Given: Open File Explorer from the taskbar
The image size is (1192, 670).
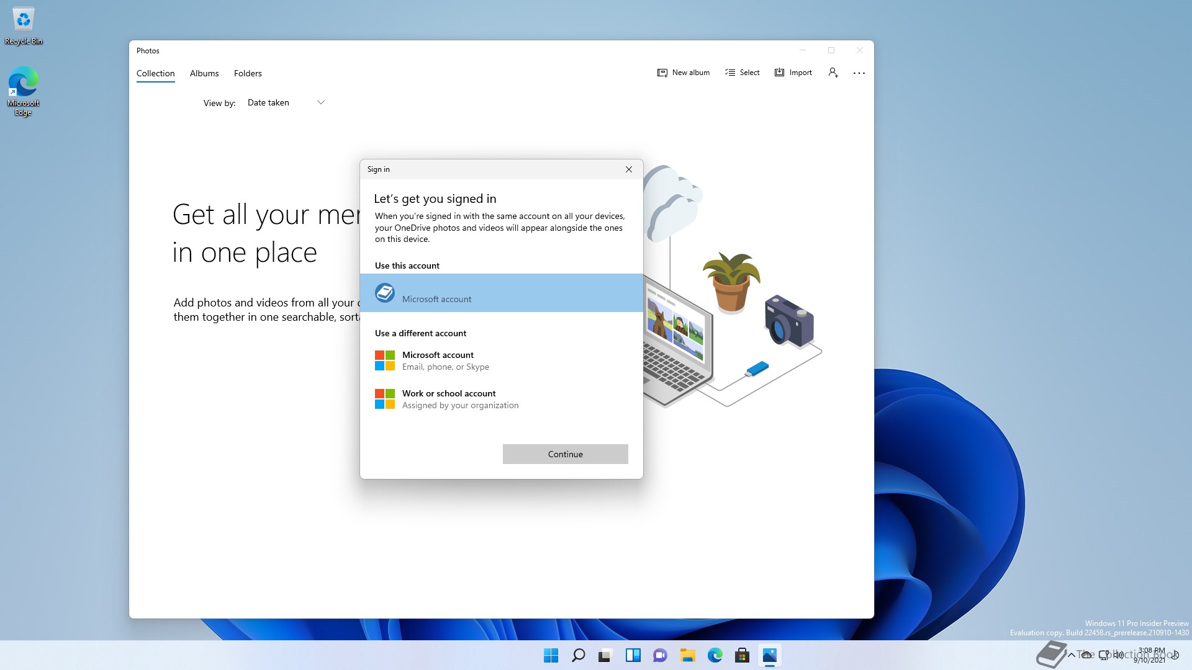Looking at the screenshot, I should (687, 655).
